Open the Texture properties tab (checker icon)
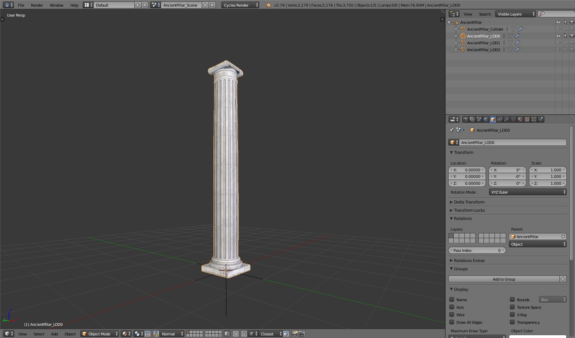Viewport: 575px width, 338px height. click(x=527, y=119)
